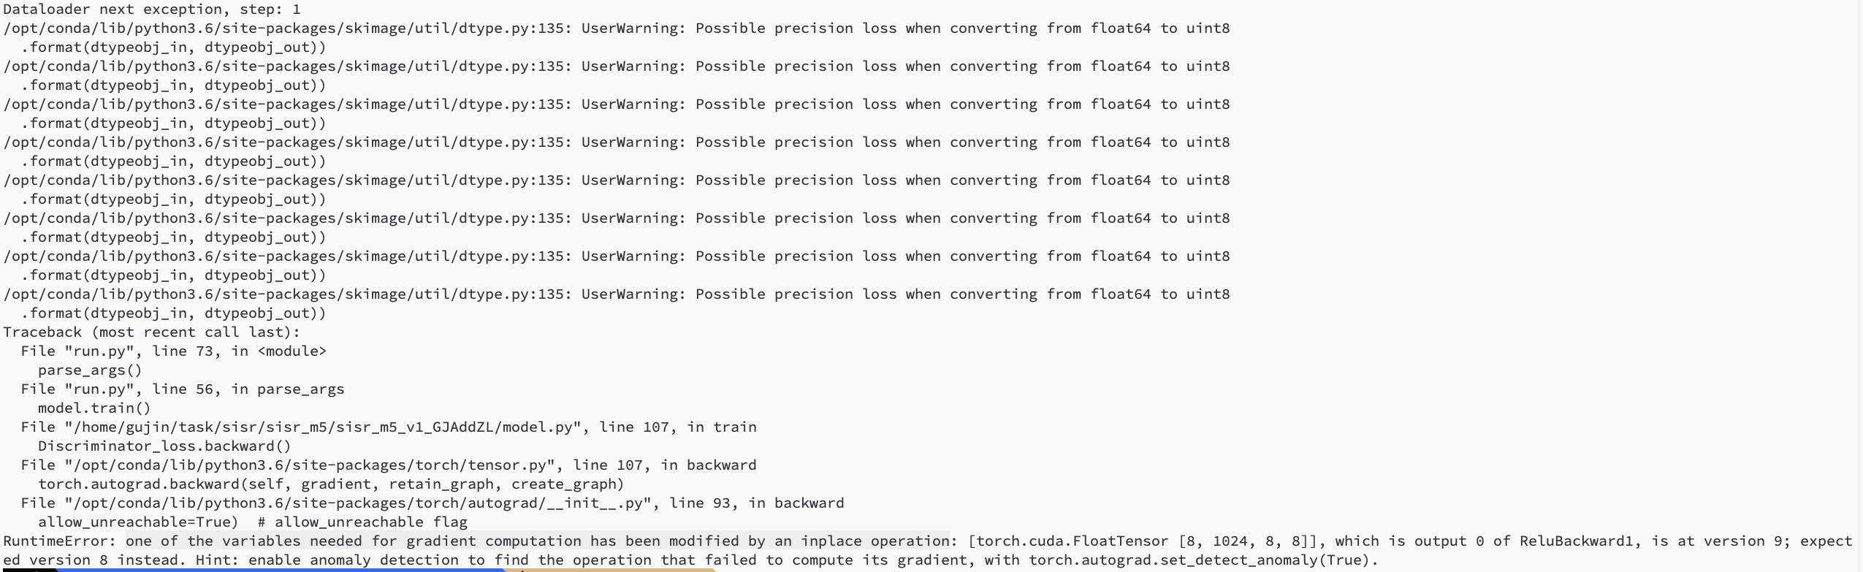This screenshot has height=572, width=1863.
Task: Click the "RuntimeError:" label
Action: coord(60,541)
